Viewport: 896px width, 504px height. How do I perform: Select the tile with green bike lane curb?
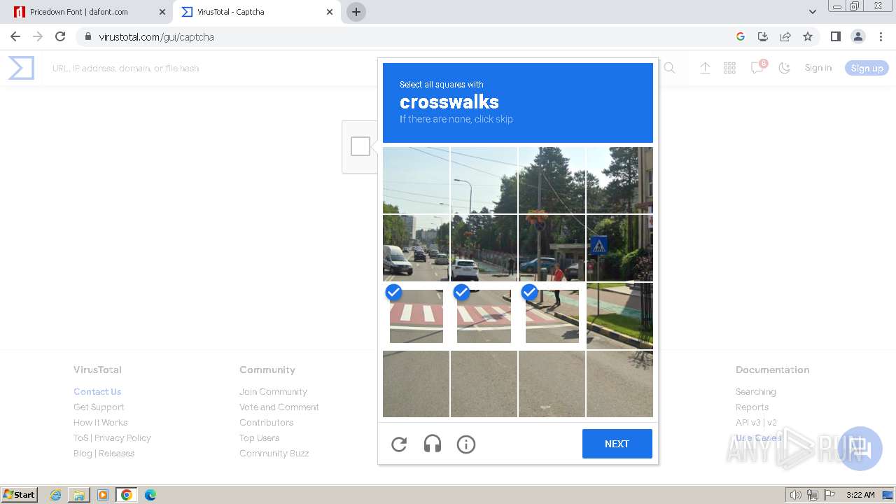[x=619, y=316]
